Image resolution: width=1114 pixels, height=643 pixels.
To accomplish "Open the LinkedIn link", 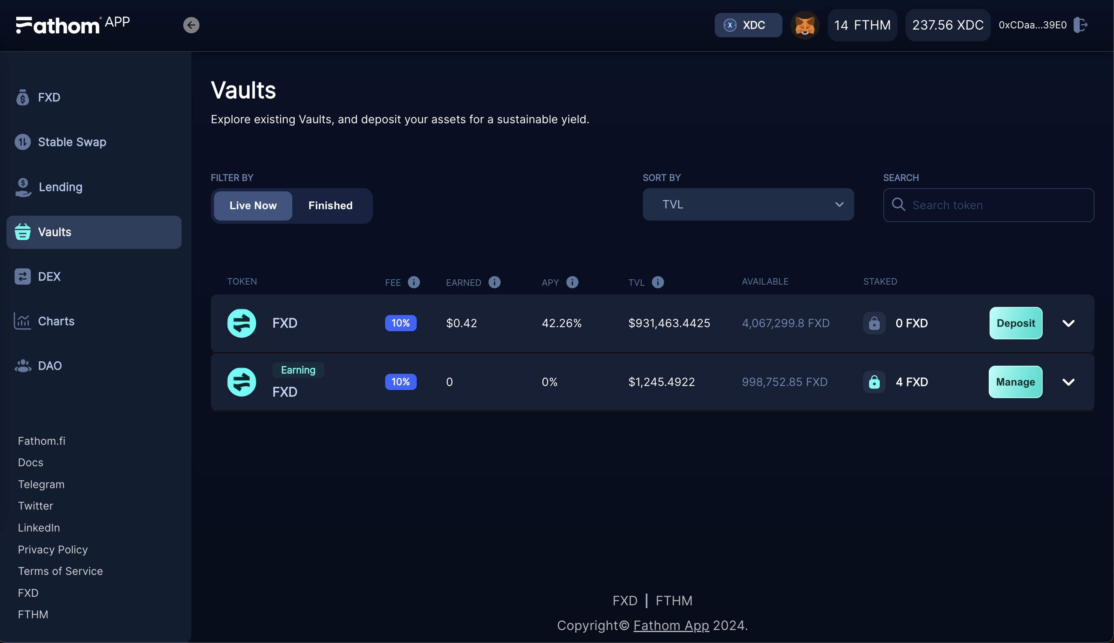I will [39, 528].
